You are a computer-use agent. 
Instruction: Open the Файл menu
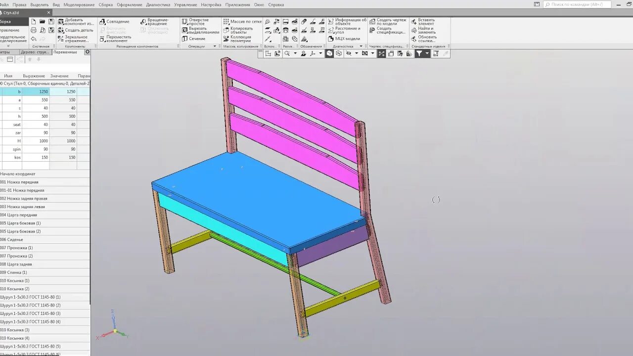point(4,4)
